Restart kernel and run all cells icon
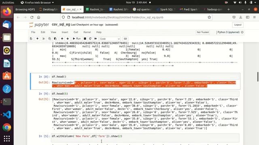The image size is (259, 145). (96, 39)
